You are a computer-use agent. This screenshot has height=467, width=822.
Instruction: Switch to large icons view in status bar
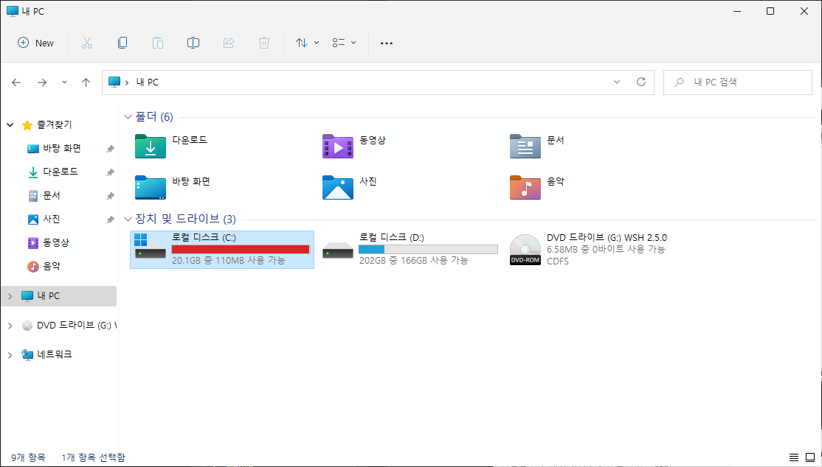click(x=810, y=457)
